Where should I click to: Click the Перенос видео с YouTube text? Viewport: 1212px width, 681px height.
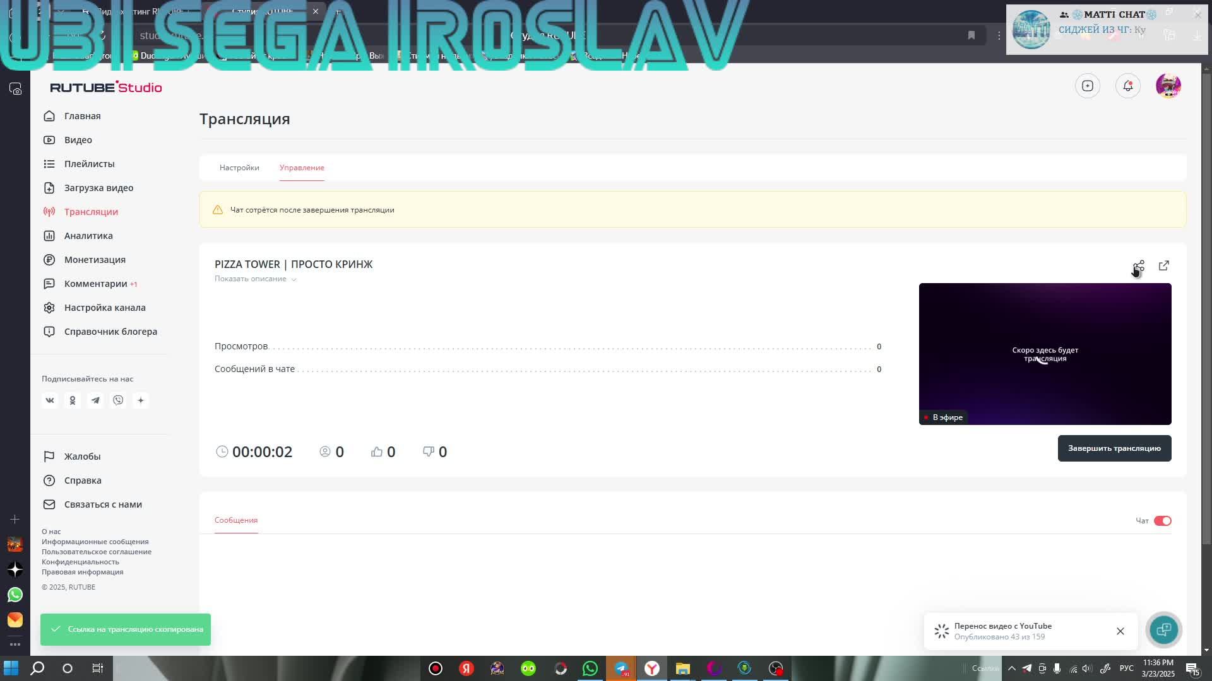pyautogui.click(x=1003, y=626)
